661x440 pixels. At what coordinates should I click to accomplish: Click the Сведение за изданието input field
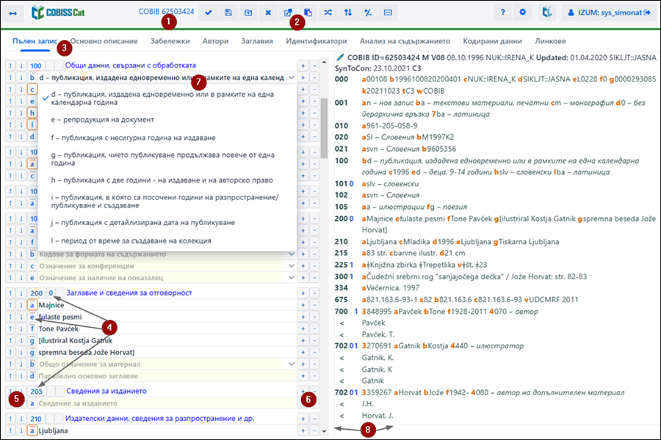pyautogui.click(x=167, y=403)
